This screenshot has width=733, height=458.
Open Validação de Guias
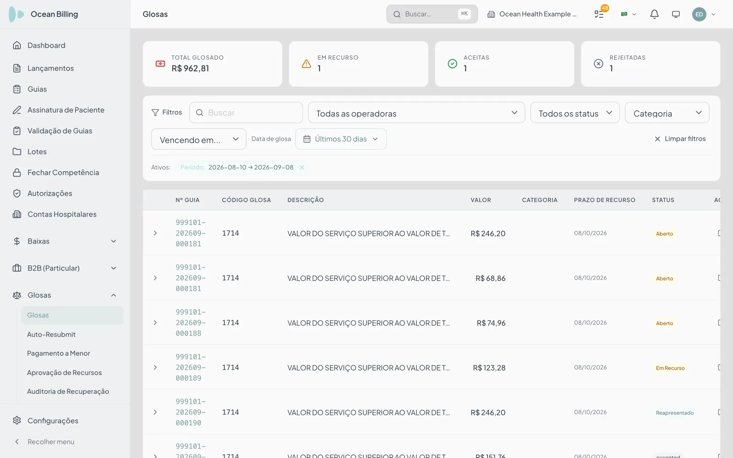[65, 131]
